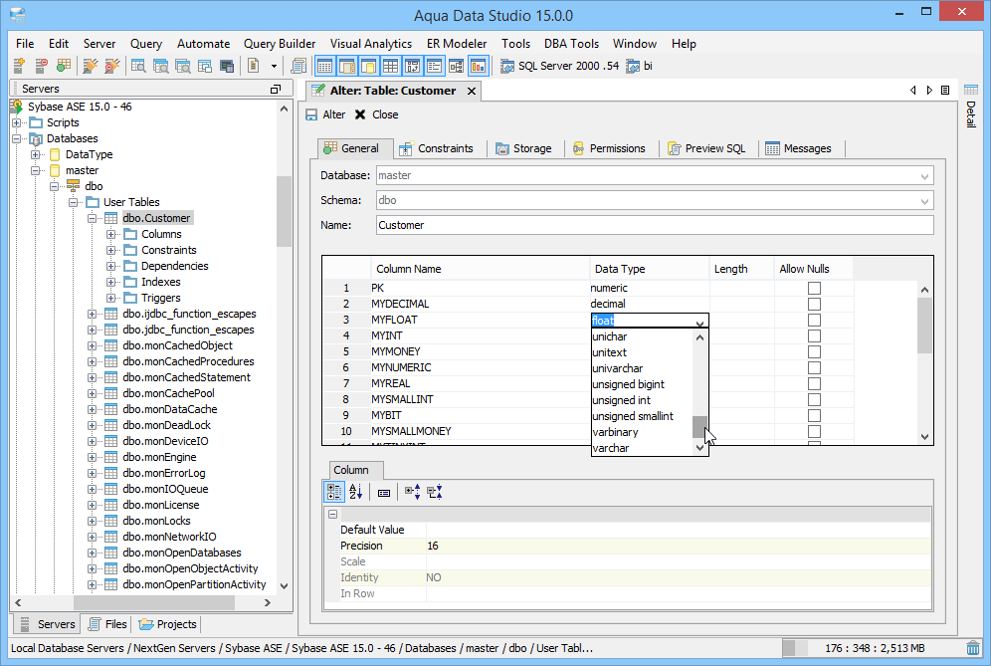Click the scroll-shaped history toolbar icon

298,66
